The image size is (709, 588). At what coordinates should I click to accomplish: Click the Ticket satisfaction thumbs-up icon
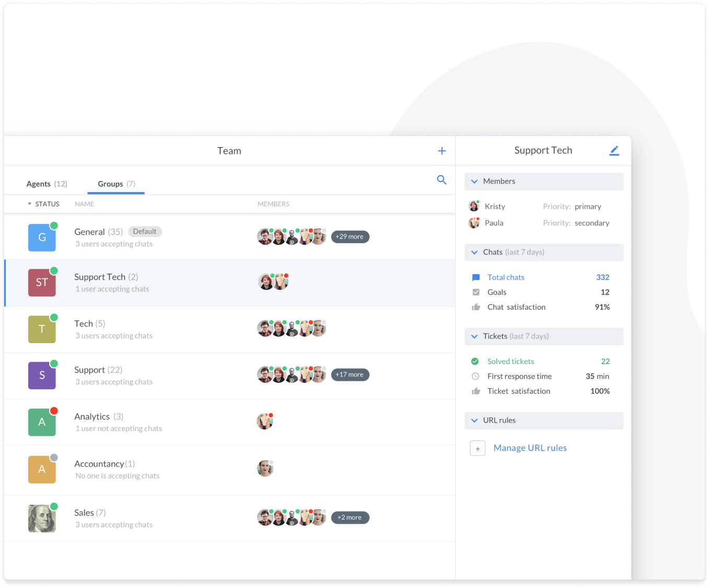(476, 391)
